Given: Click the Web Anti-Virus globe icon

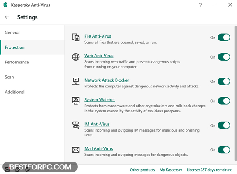Looking at the screenshot, I should tap(76, 57).
